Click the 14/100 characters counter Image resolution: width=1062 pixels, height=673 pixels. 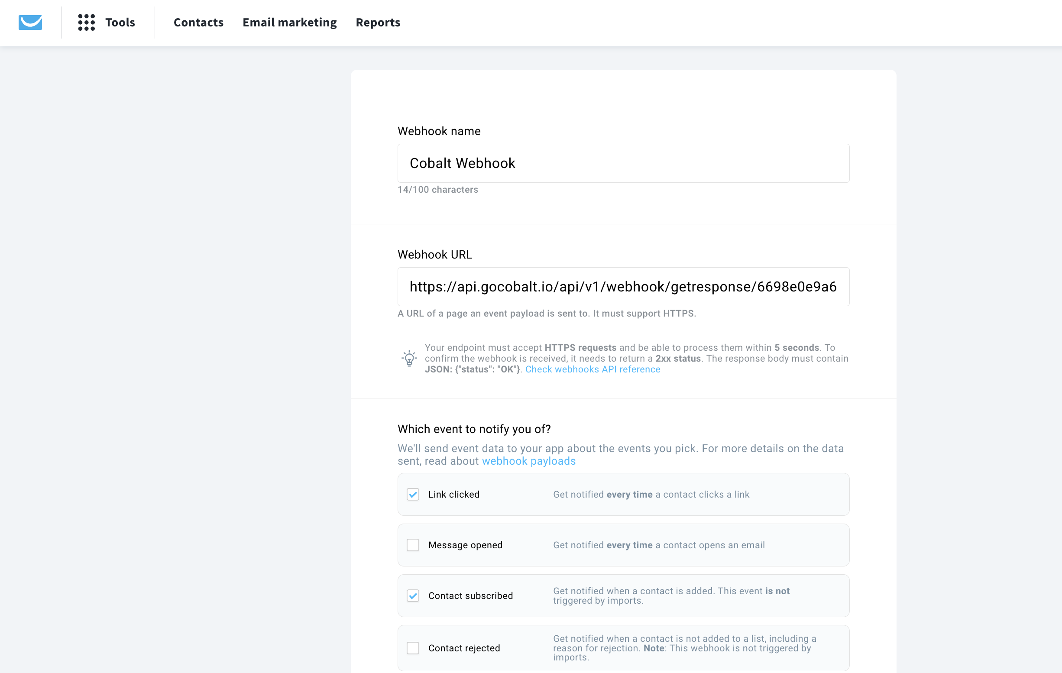click(438, 190)
